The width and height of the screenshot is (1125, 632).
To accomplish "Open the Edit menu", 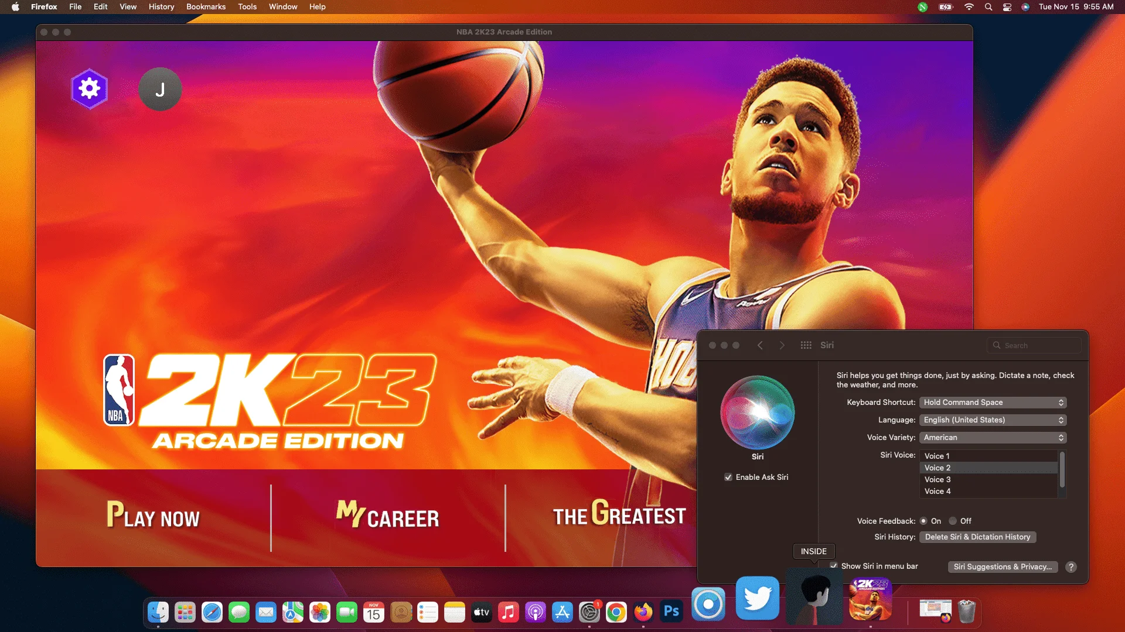I will (101, 7).
